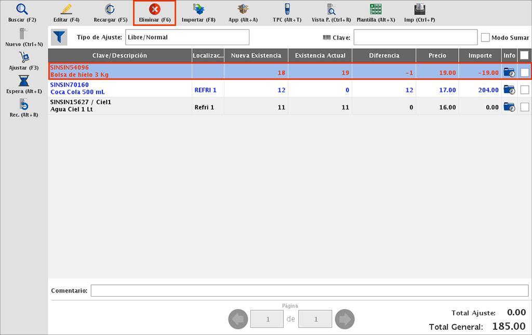
Task: Open the Editar (F4) pencil tool
Action: [x=66, y=10]
